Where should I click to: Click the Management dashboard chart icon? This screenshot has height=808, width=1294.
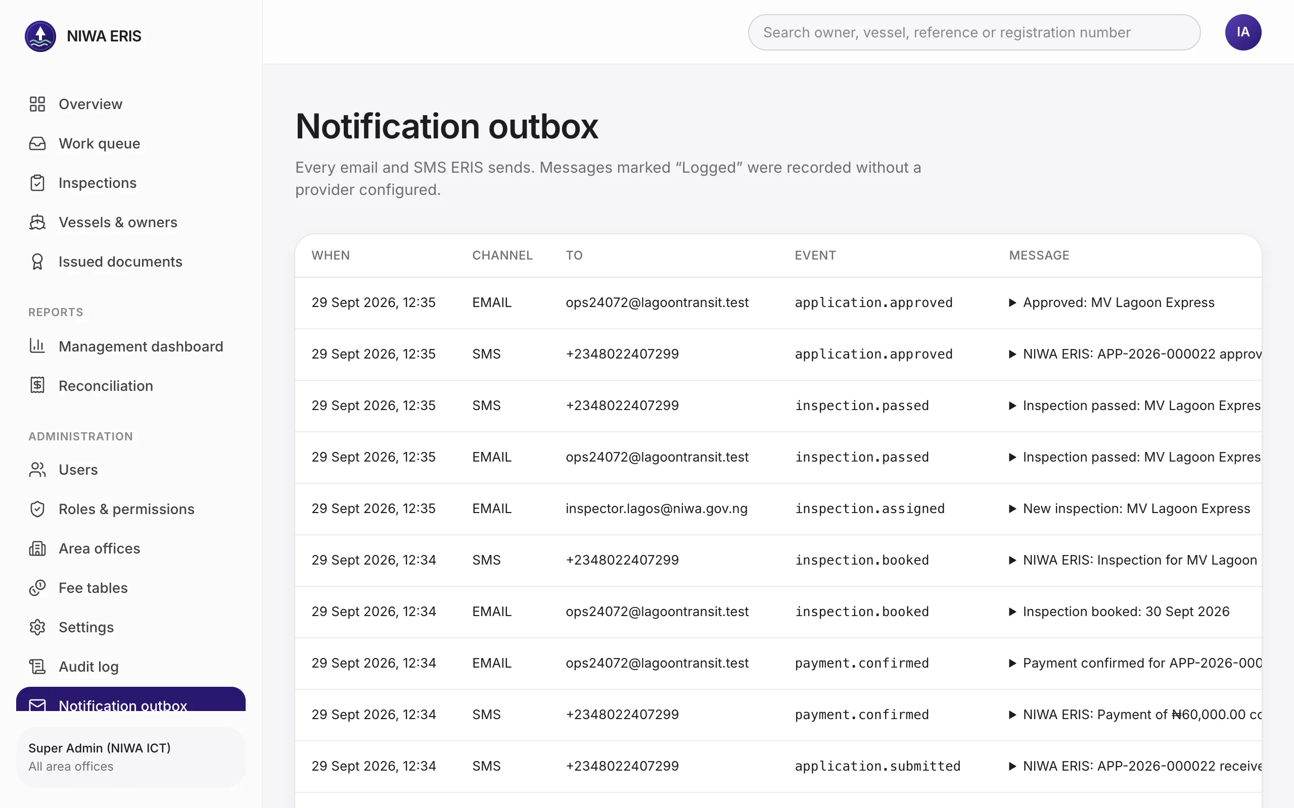coord(37,346)
